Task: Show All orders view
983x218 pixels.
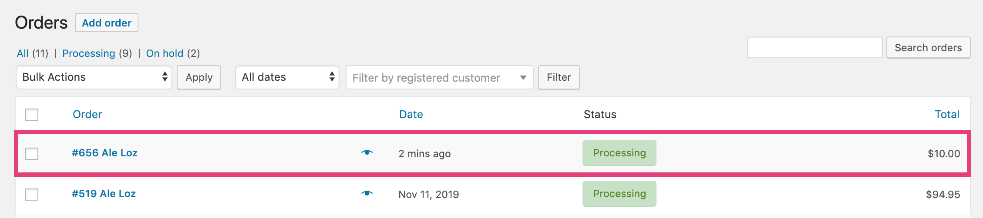Action: 23,53
